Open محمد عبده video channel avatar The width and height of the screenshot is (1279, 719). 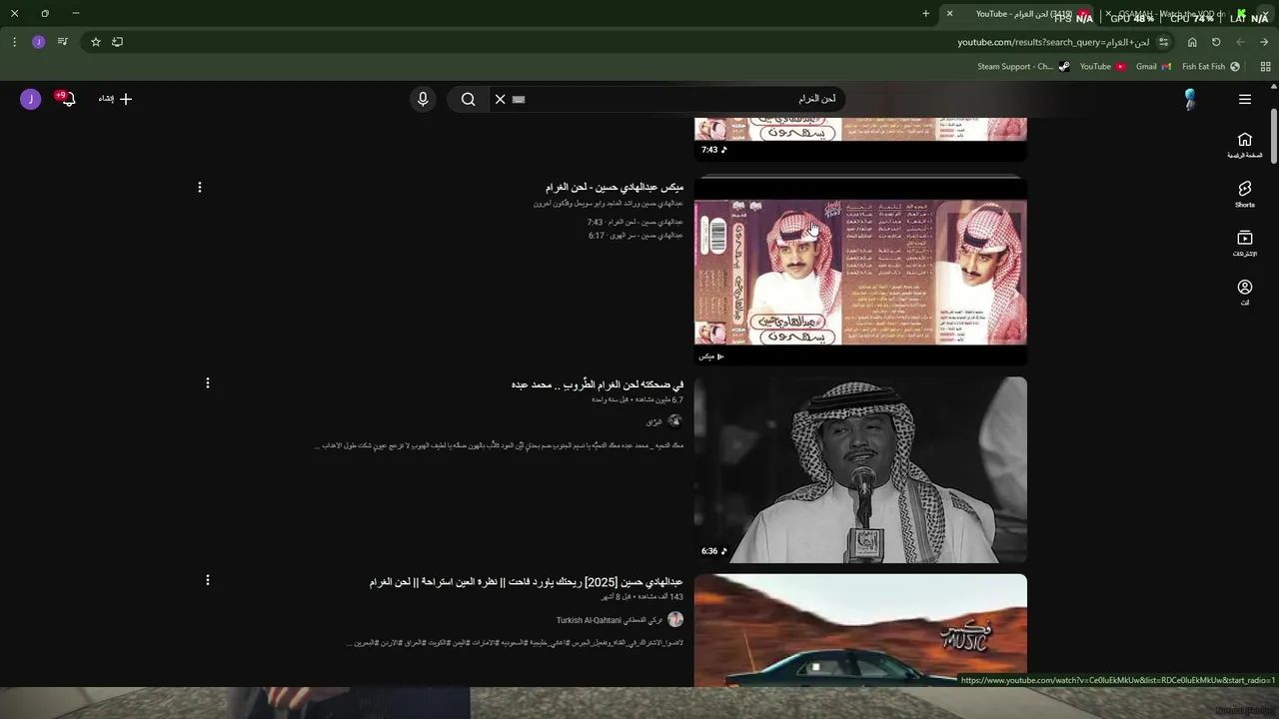tap(675, 421)
